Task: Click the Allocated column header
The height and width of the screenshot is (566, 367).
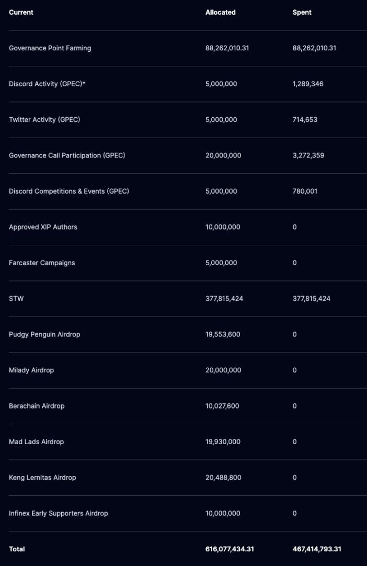Action: coord(220,12)
